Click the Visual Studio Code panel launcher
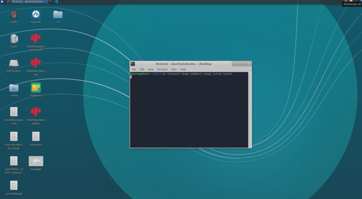 [x=56, y=2]
